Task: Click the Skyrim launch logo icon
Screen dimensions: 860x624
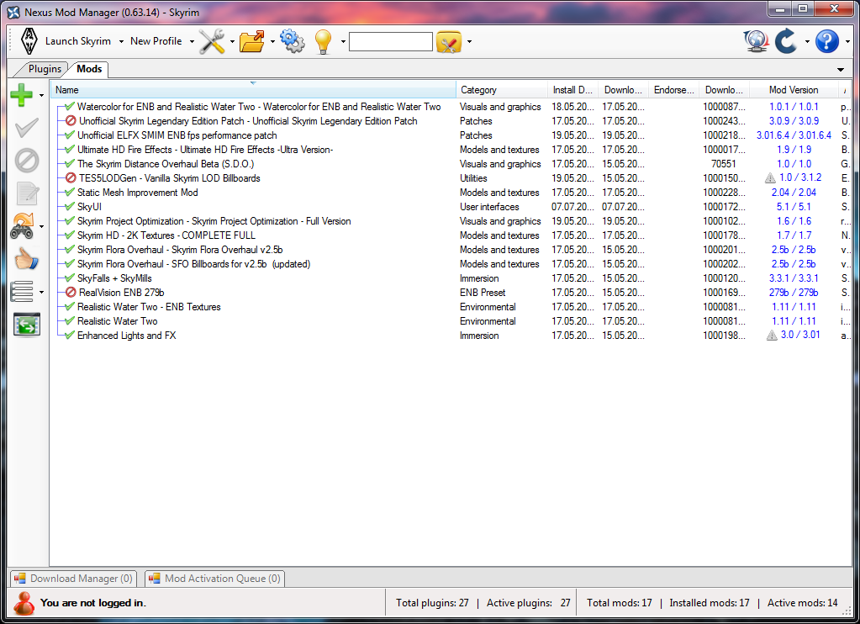Action: 29,41
